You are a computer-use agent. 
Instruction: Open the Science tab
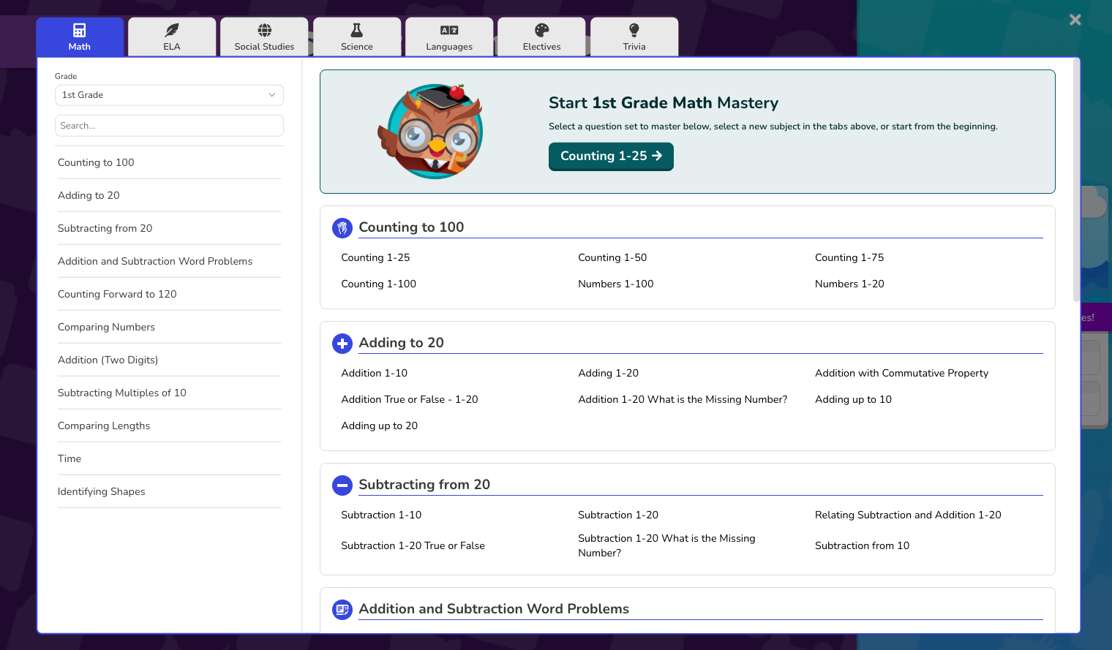[357, 37]
